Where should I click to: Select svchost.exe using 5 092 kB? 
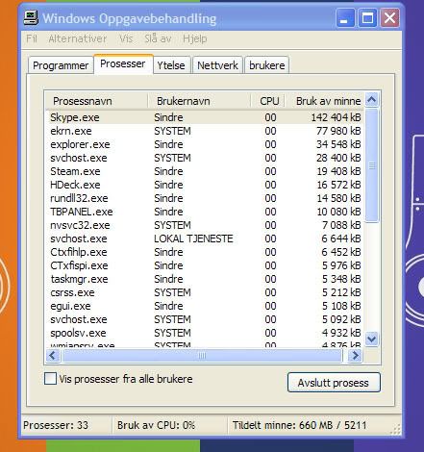click(x=205, y=319)
